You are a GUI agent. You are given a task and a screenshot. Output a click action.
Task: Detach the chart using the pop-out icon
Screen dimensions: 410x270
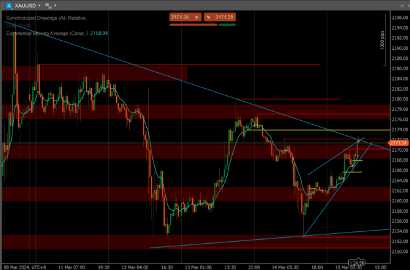(x=402, y=5)
